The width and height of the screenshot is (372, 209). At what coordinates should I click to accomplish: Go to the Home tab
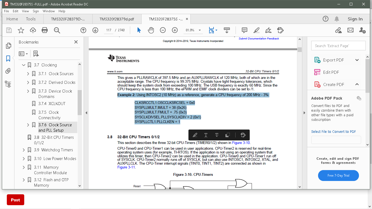click(x=12, y=19)
